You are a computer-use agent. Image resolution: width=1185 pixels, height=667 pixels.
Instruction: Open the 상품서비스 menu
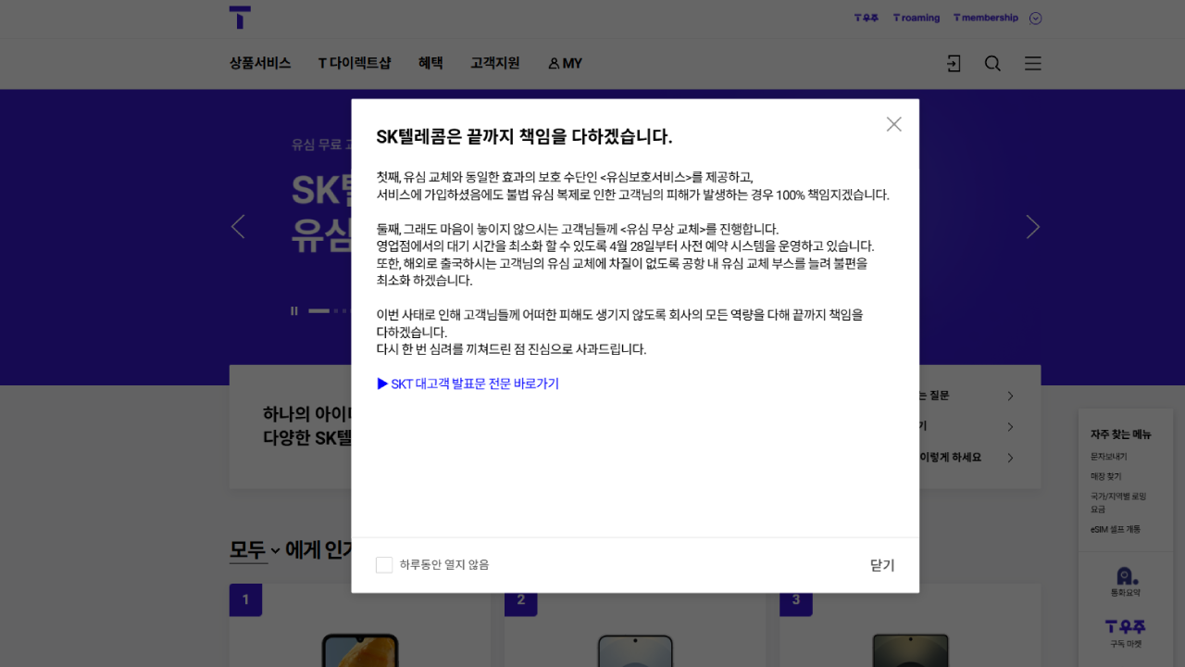pyautogui.click(x=260, y=63)
